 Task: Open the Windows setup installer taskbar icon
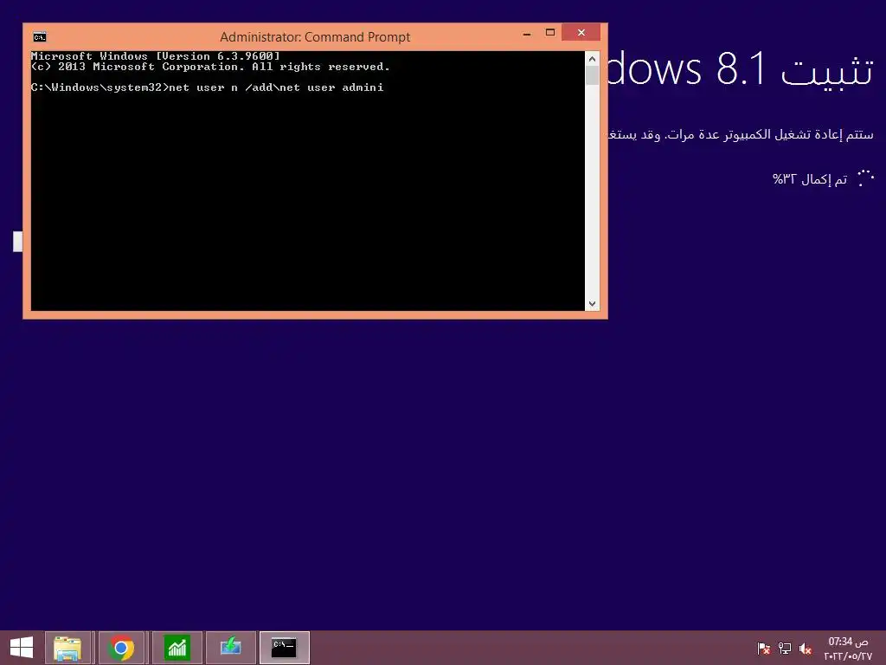(230, 648)
